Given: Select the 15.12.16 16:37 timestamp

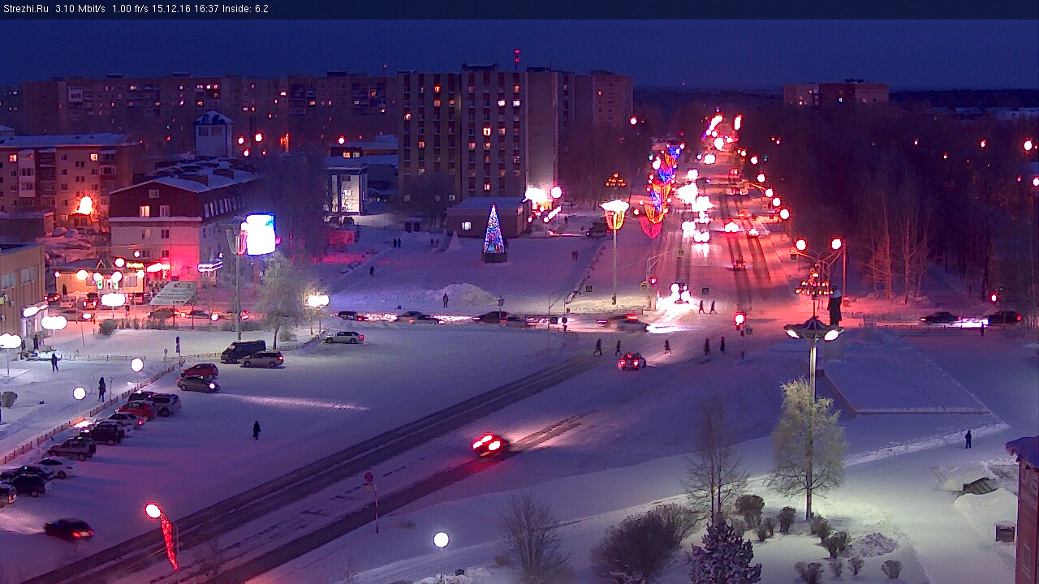Looking at the screenshot, I should [x=187, y=9].
